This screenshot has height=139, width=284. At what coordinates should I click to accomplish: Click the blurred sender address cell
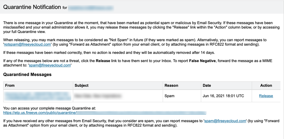(38, 96)
